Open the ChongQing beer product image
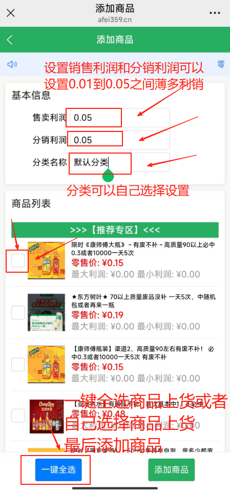The width and height of the screenshot is (230, 492). [46, 417]
